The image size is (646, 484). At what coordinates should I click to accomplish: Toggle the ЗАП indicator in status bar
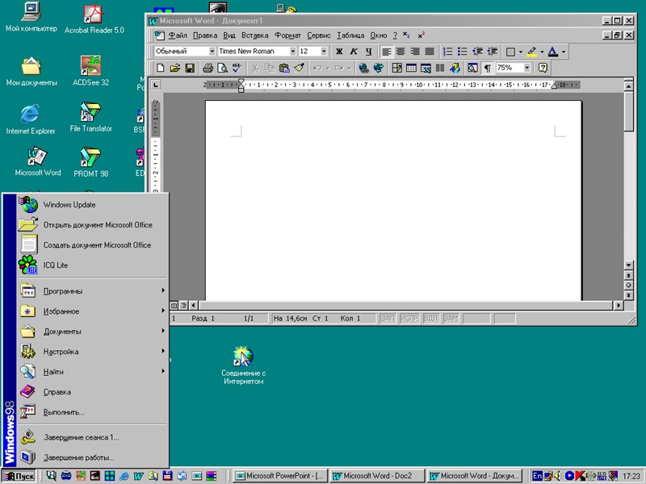388,318
